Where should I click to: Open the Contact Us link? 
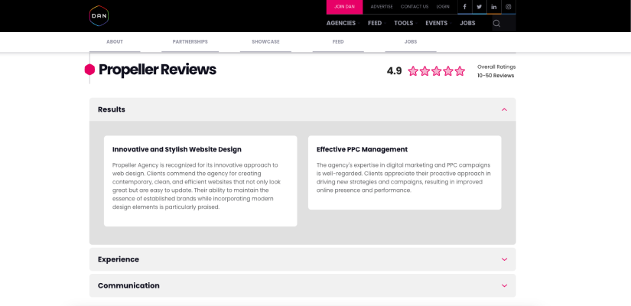(x=415, y=7)
